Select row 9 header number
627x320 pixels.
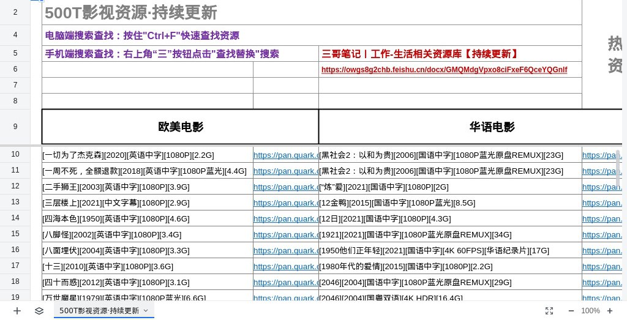click(15, 127)
